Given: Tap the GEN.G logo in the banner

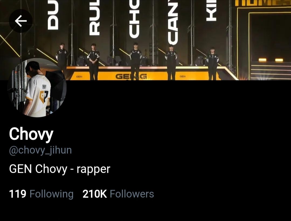Looking at the screenshot, I should point(131,76).
